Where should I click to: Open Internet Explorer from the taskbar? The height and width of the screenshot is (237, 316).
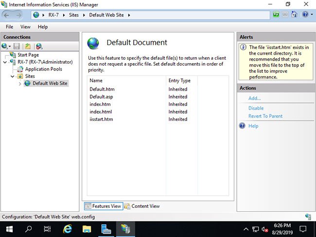[x=67, y=229]
